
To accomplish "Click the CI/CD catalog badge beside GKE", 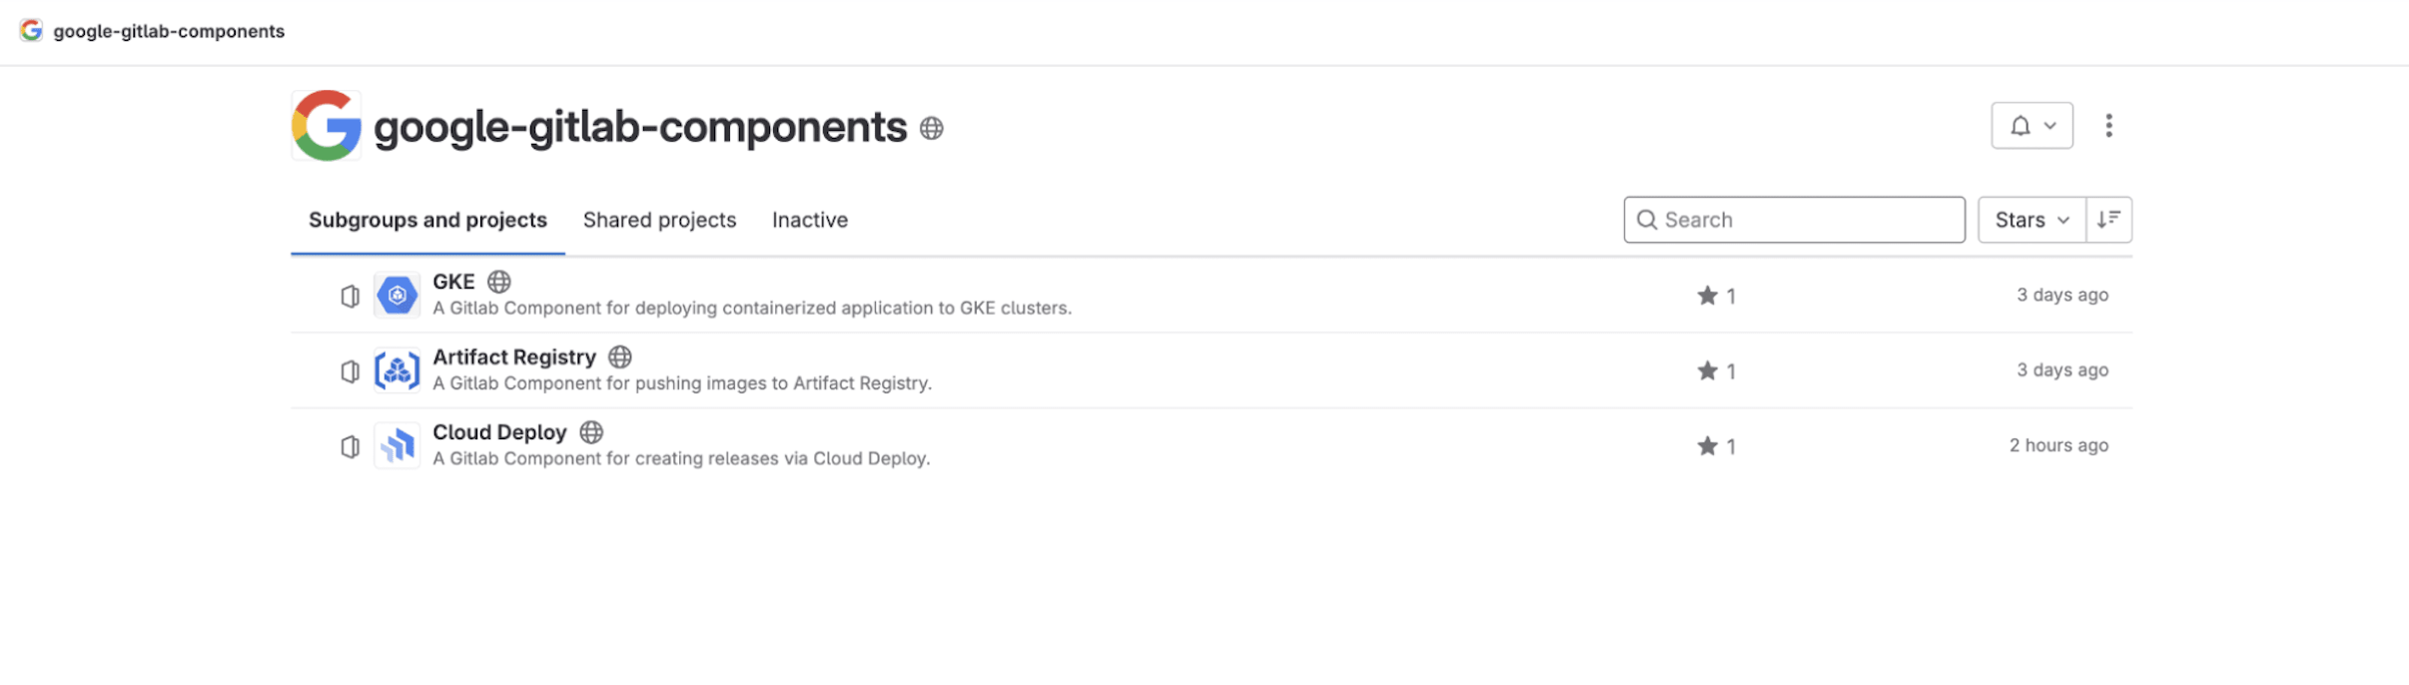I will pos(350,295).
